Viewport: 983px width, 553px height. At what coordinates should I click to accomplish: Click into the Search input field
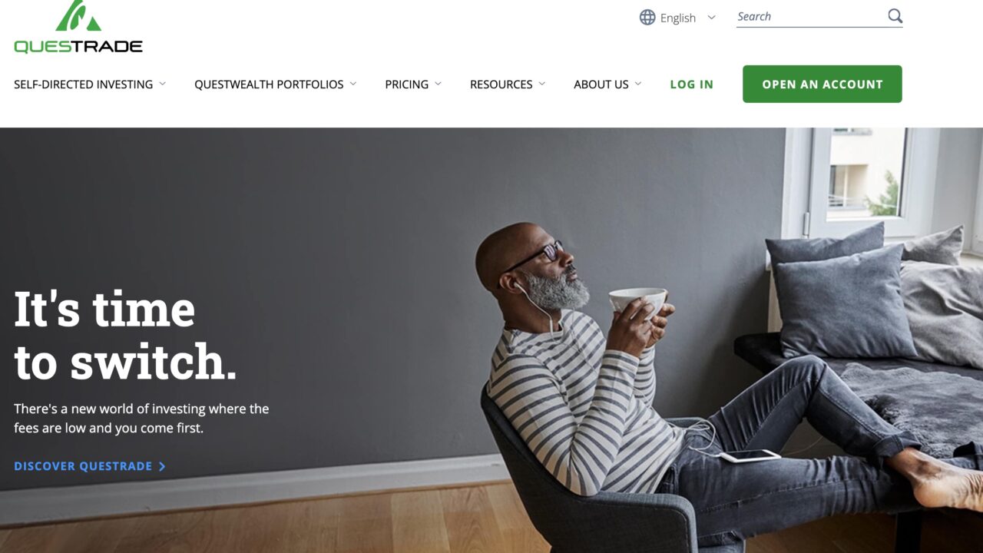[x=810, y=16]
